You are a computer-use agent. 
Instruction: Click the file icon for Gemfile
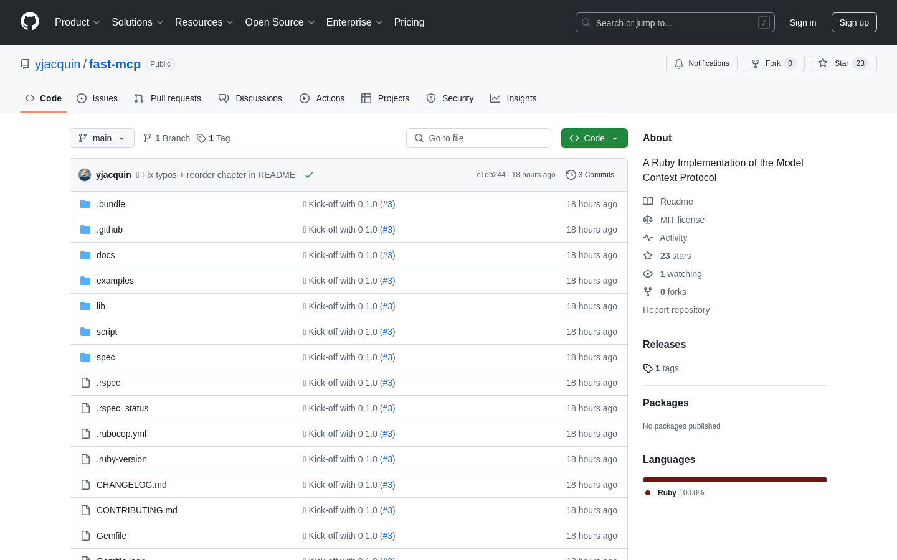[85, 536]
